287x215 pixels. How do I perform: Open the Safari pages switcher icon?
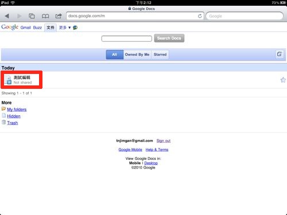coord(32,16)
